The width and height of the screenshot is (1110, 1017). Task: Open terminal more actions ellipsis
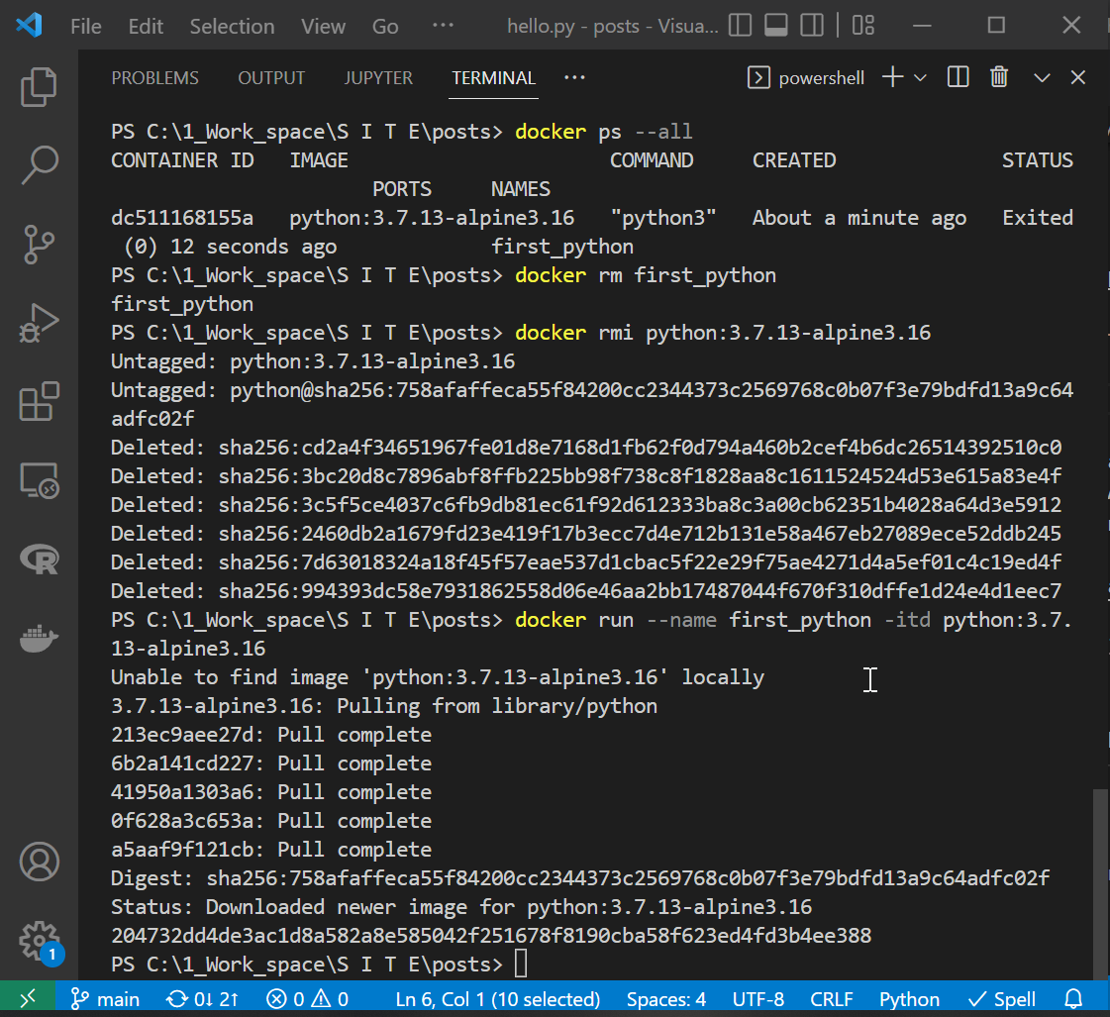point(573,76)
